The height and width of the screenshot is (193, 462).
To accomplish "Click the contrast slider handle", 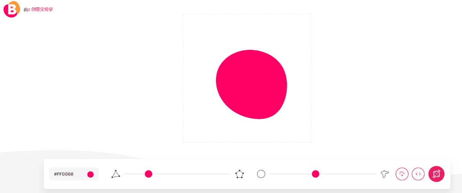I will [316, 174].
